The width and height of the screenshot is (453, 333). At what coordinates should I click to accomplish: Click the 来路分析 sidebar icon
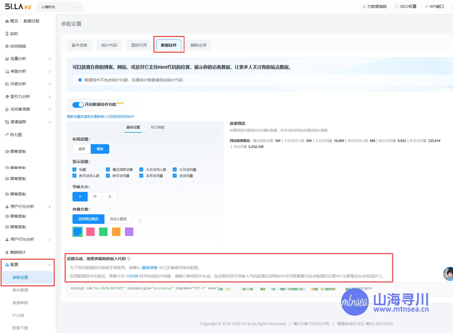pos(7,72)
